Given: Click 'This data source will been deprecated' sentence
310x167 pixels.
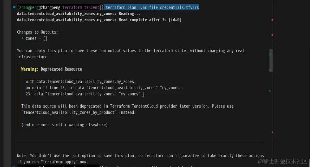Looking at the screenshot, I should (x=127, y=106).
